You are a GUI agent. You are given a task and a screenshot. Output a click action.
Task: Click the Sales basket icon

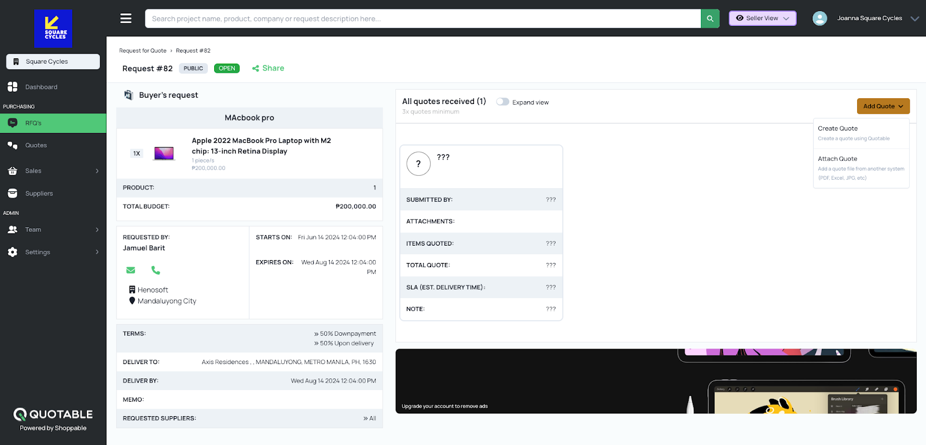point(13,171)
